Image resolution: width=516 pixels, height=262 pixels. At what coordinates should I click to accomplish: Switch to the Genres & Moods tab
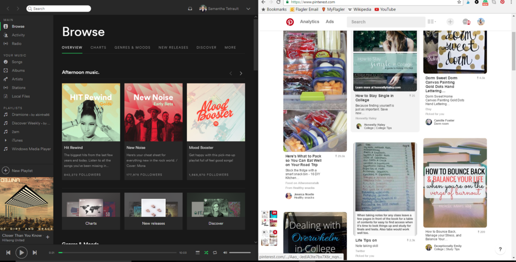click(133, 47)
